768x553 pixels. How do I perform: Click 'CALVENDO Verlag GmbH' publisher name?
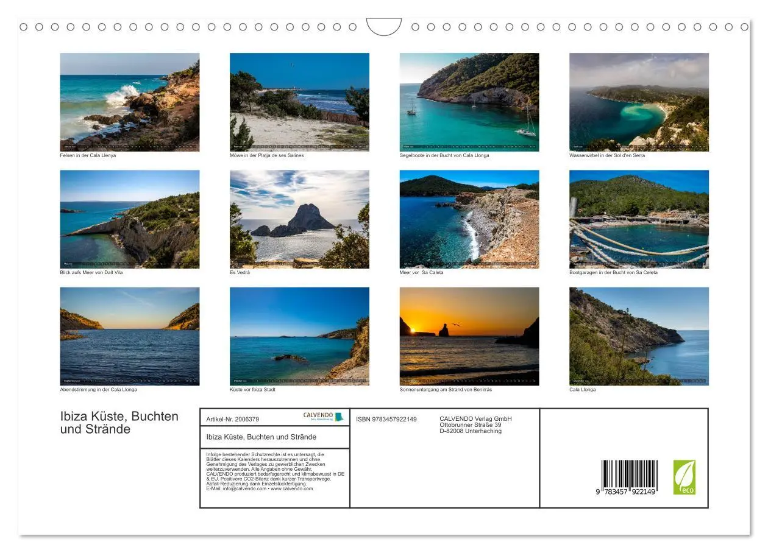(475, 418)
